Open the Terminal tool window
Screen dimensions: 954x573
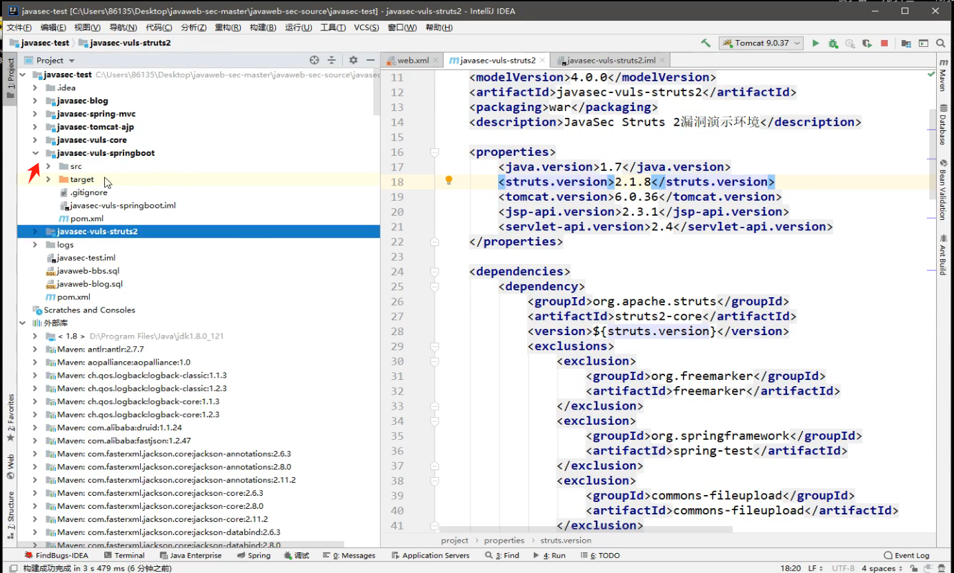click(x=124, y=555)
